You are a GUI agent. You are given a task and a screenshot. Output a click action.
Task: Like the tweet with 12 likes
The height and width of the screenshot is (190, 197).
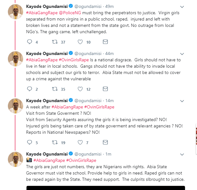[x=80, y=89]
